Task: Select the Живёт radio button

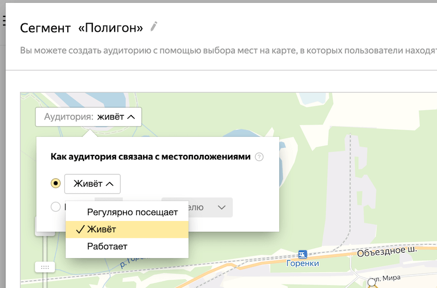Action: pyautogui.click(x=56, y=183)
